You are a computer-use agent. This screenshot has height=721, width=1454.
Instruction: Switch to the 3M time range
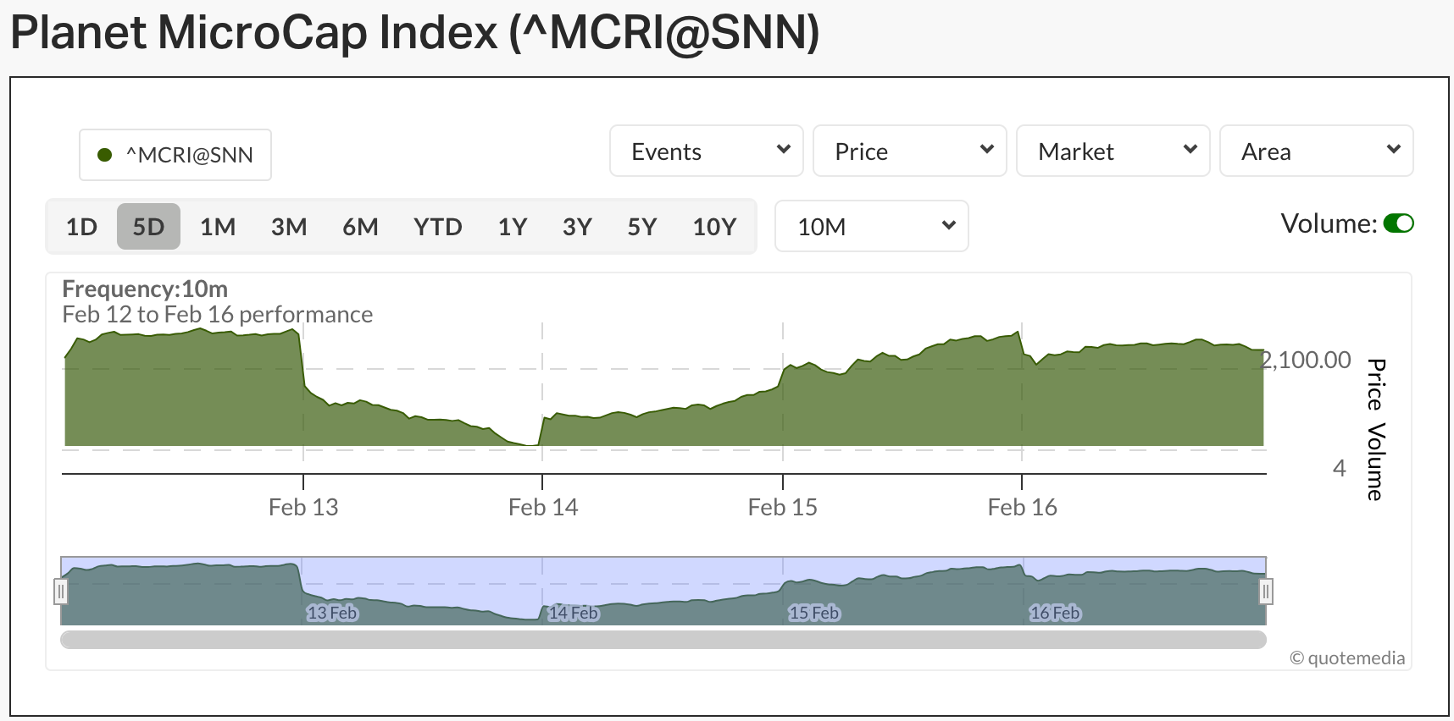click(289, 227)
